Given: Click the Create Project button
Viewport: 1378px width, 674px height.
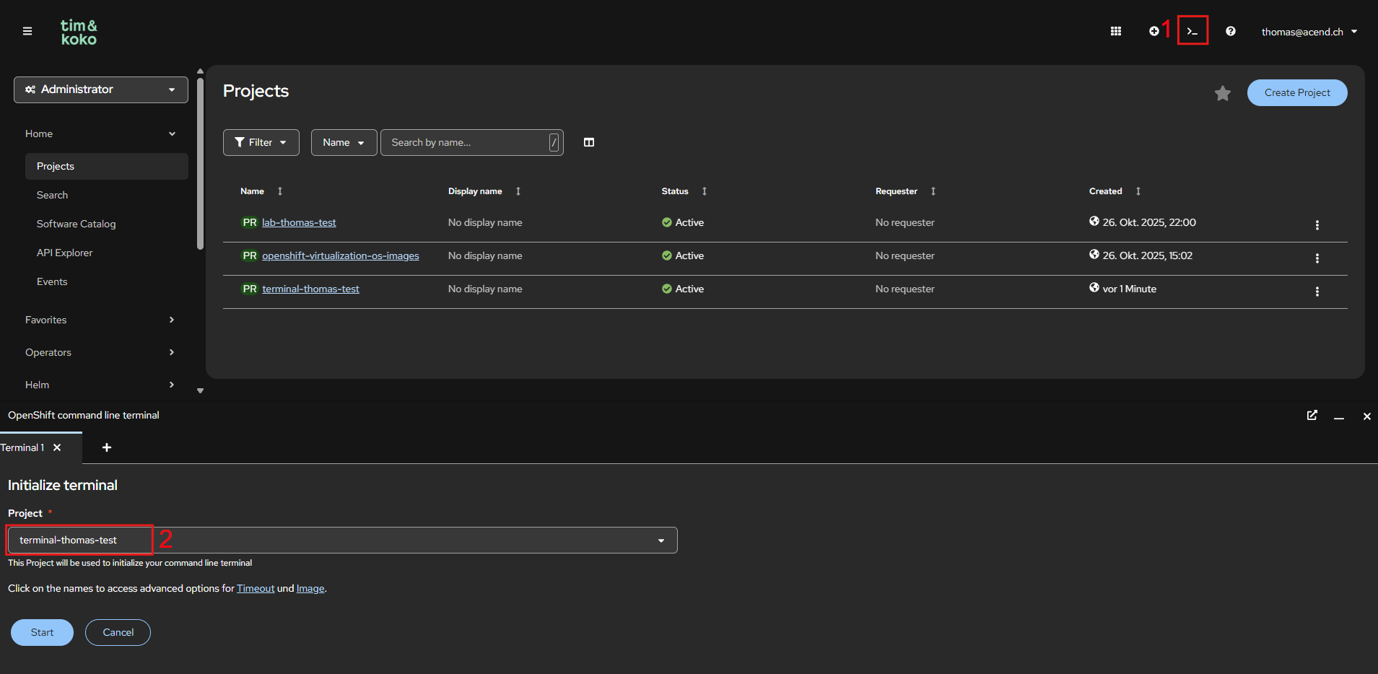Looking at the screenshot, I should click(1296, 92).
